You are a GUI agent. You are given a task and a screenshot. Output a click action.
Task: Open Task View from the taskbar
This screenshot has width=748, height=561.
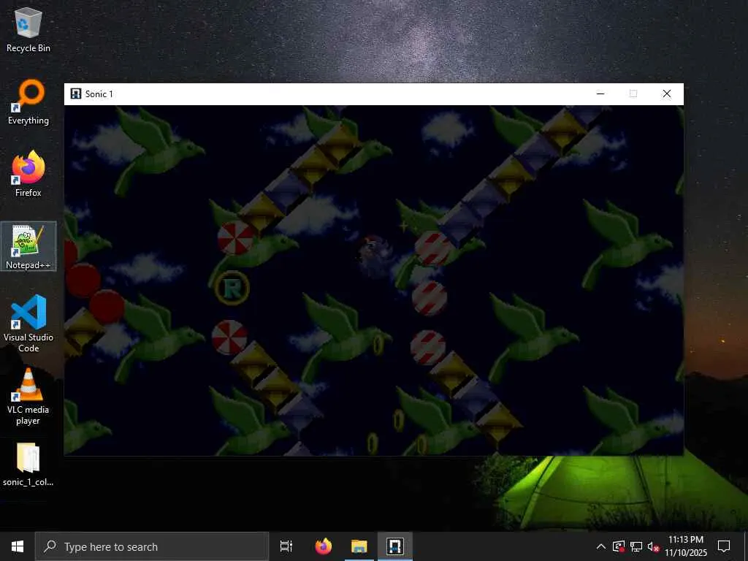click(286, 546)
